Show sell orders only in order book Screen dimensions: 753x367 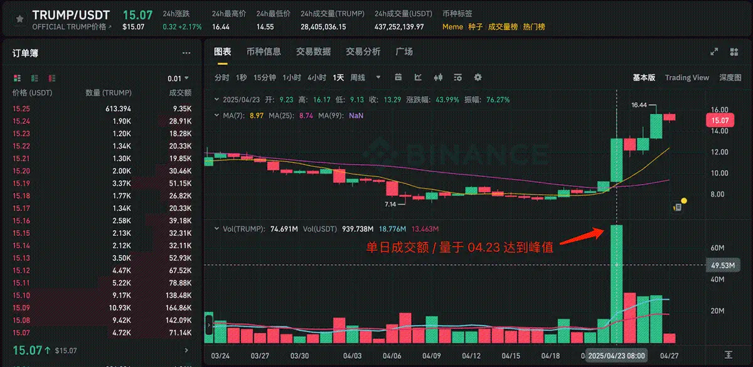point(52,78)
